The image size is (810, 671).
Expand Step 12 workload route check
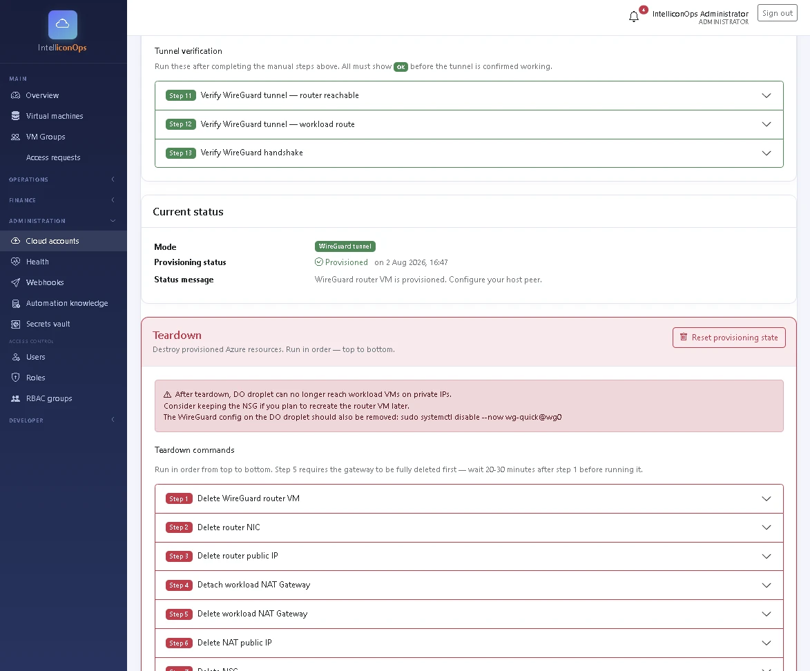469,124
